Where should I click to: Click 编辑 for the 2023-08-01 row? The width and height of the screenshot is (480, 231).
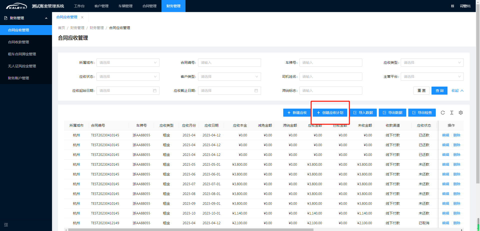click(x=445, y=194)
